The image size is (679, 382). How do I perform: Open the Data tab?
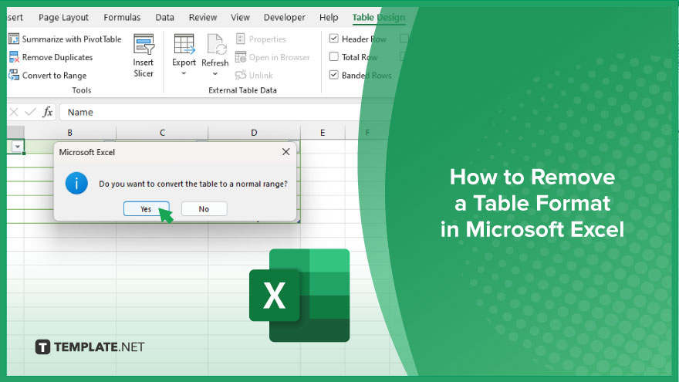[x=164, y=17]
